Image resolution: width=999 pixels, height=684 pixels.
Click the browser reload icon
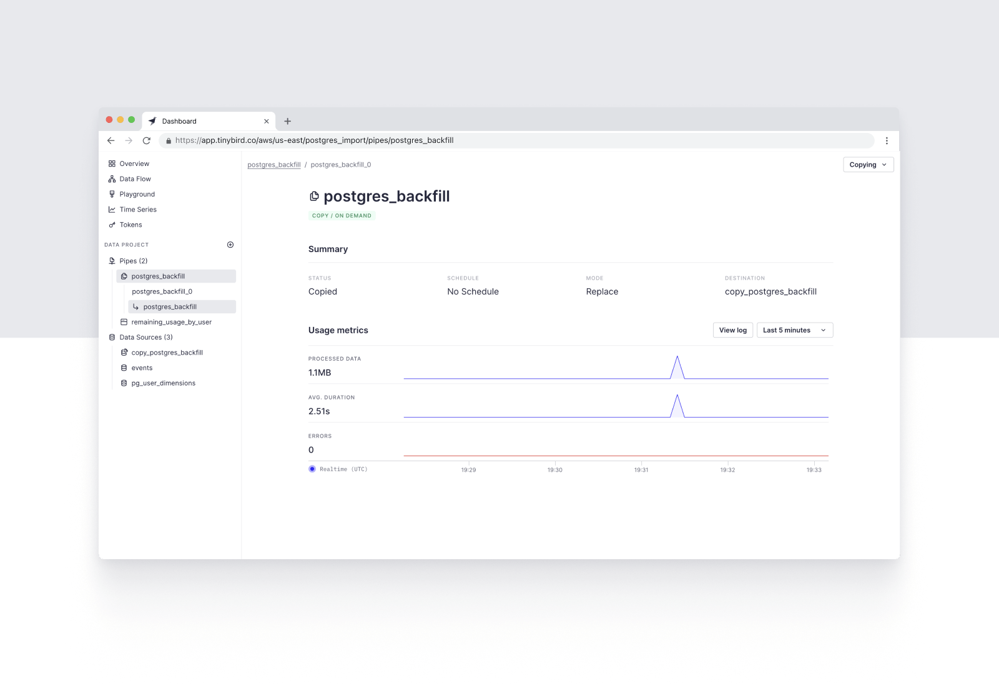(x=147, y=140)
